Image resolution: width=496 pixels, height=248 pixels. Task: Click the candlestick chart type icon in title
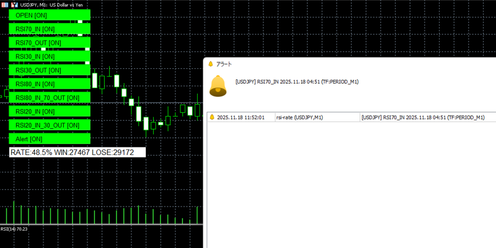tap(14, 4)
